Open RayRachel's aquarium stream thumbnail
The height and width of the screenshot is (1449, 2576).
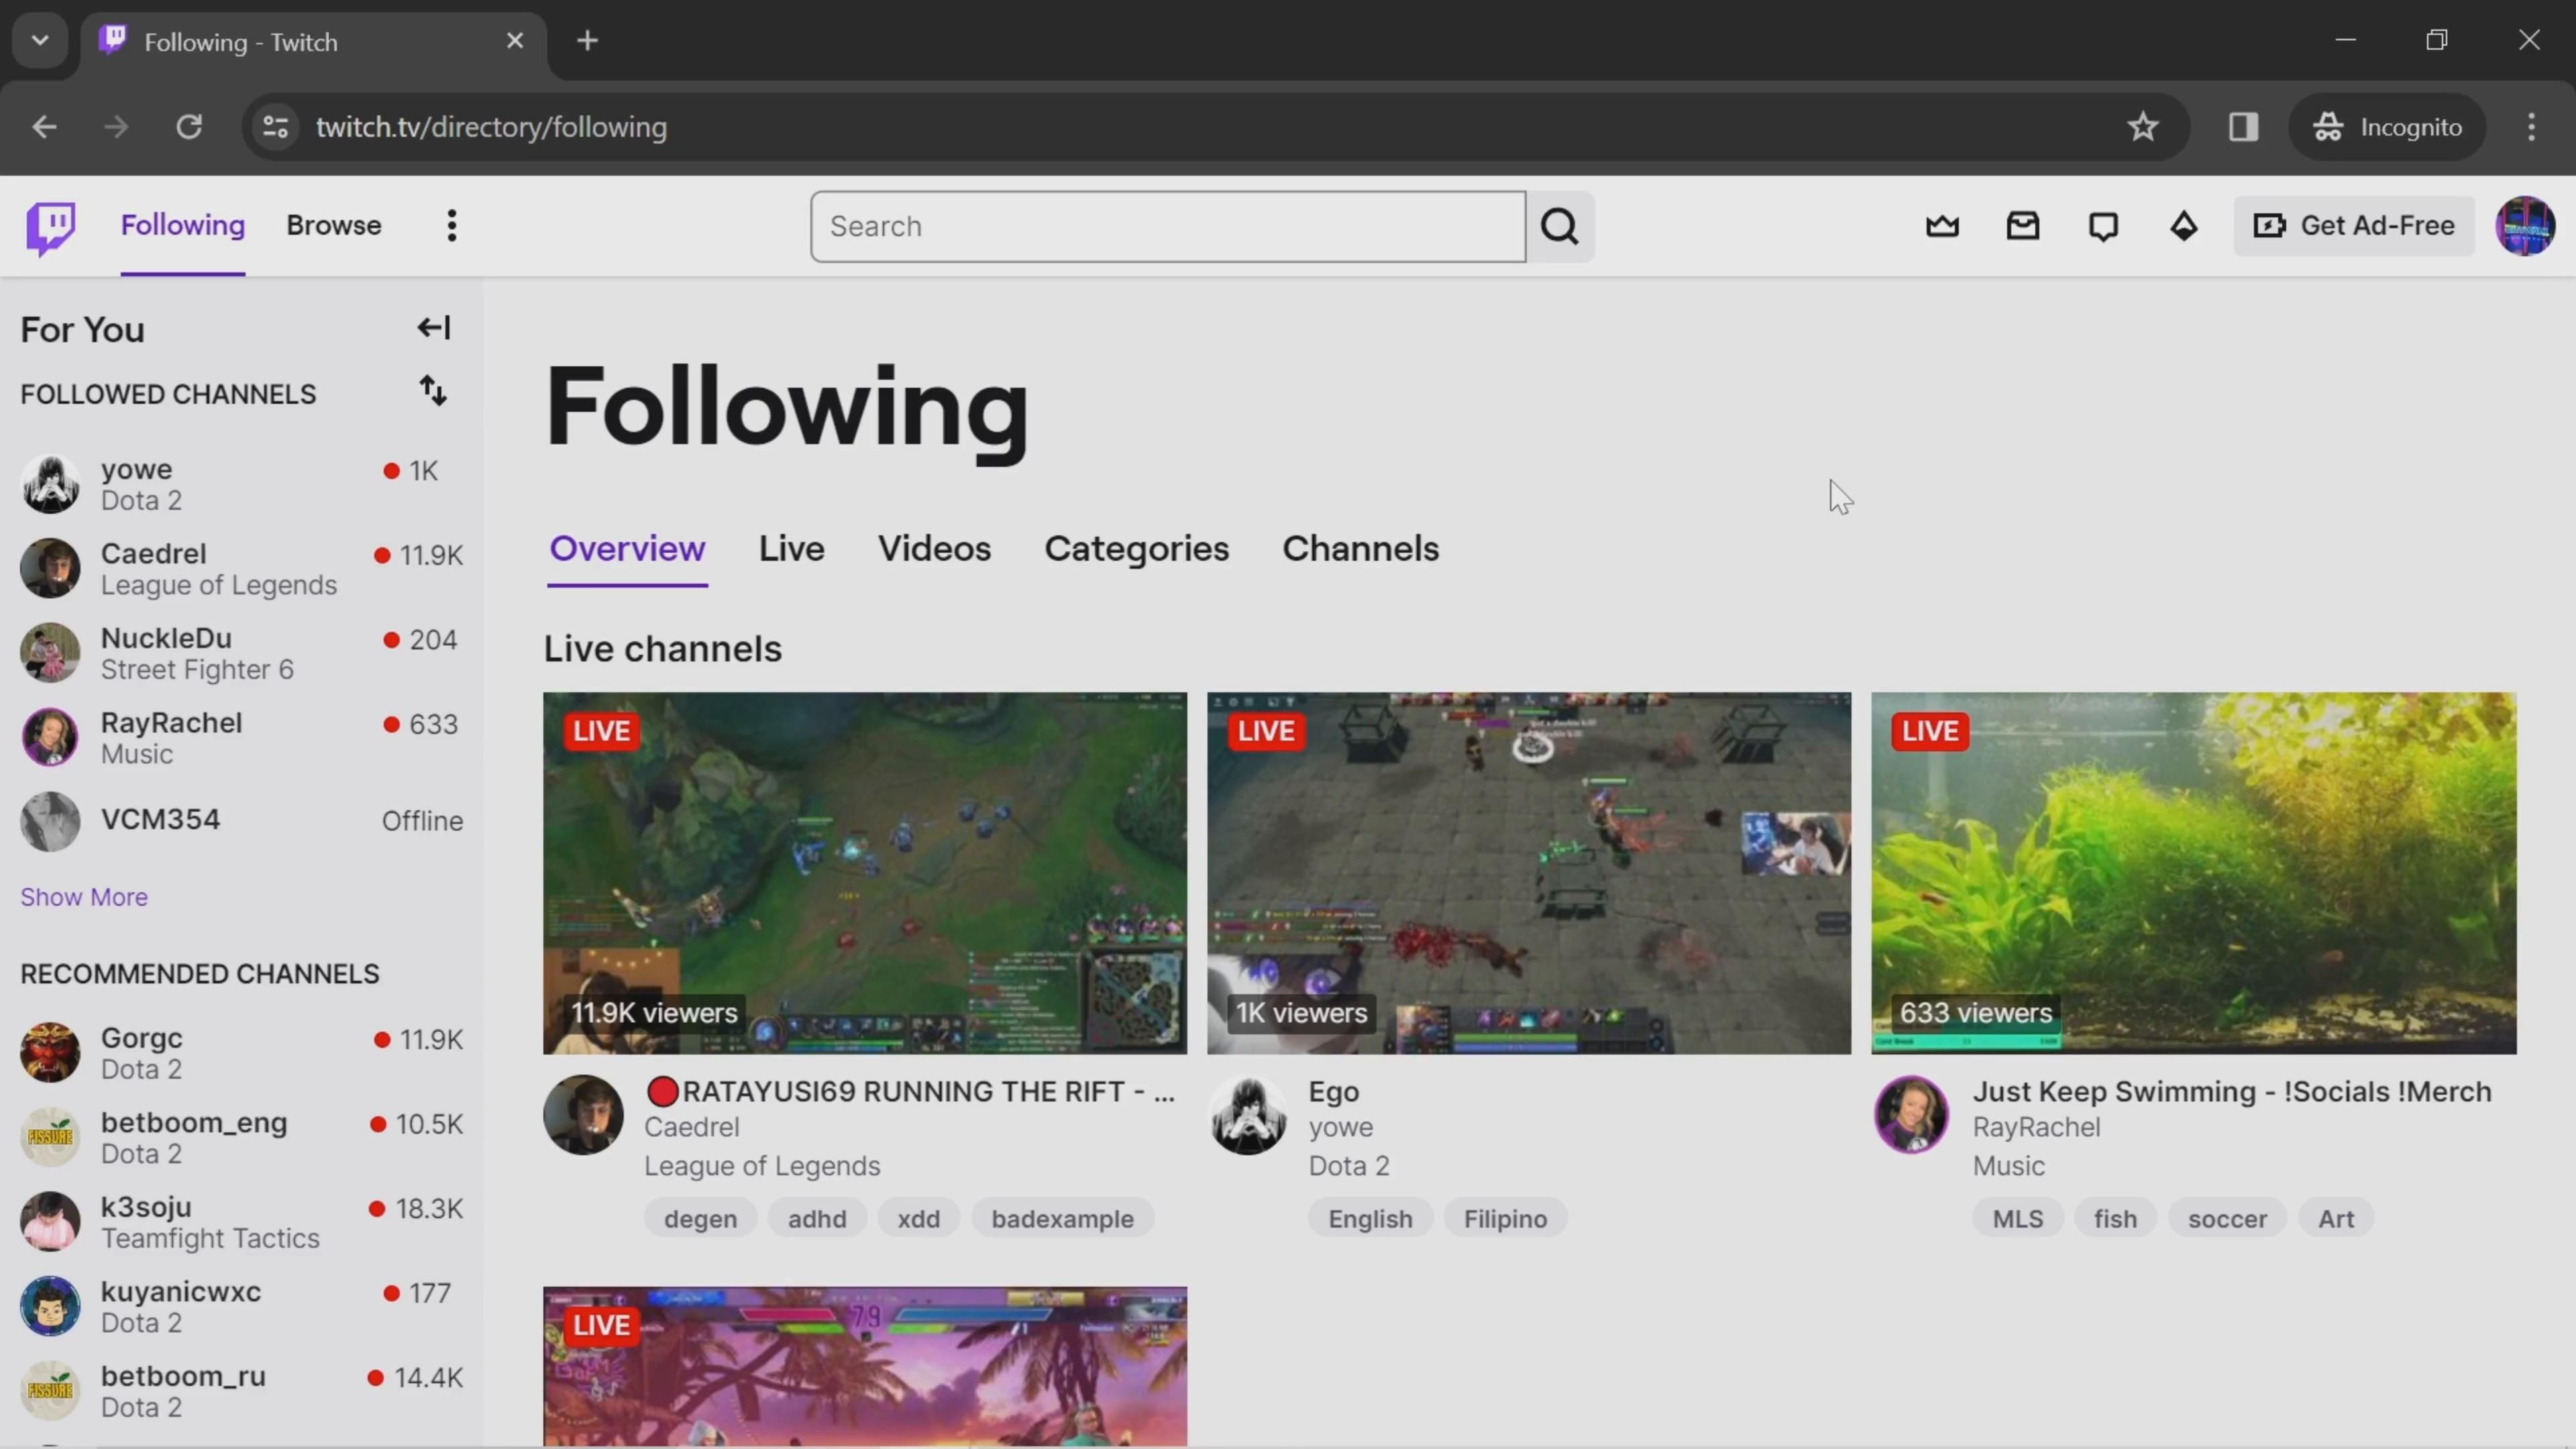pos(2193,872)
